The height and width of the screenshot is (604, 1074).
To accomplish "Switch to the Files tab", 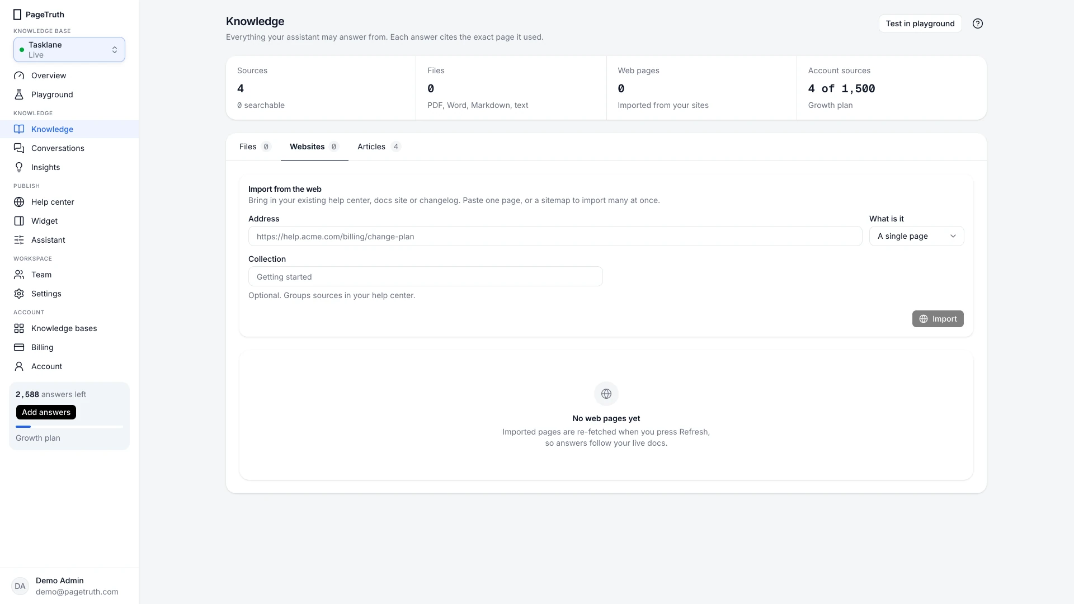I will click(x=255, y=147).
